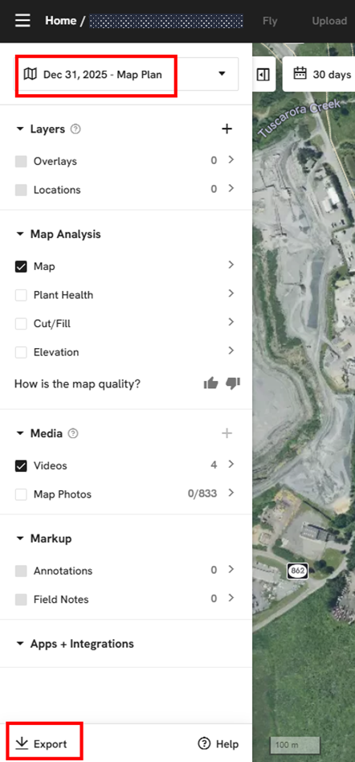This screenshot has width=355, height=762.
Task: Open the Dec 31, 2025 Map Plan dropdown
Action: point(126,75)
